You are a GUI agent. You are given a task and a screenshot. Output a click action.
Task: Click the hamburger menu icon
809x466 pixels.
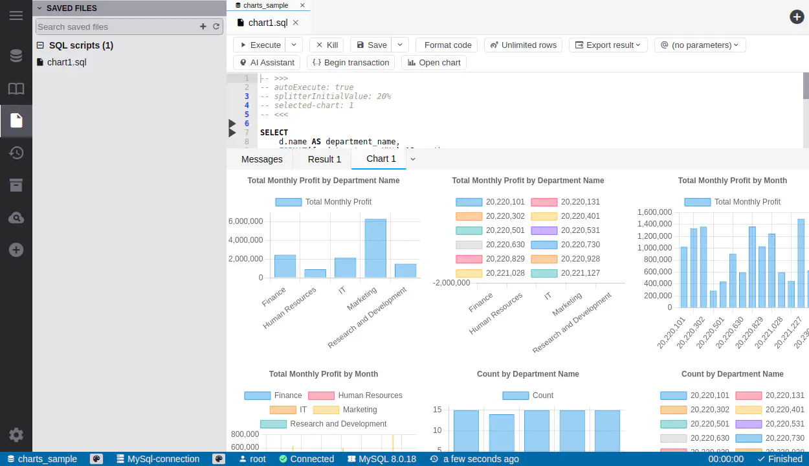click(x=16, y=16)
